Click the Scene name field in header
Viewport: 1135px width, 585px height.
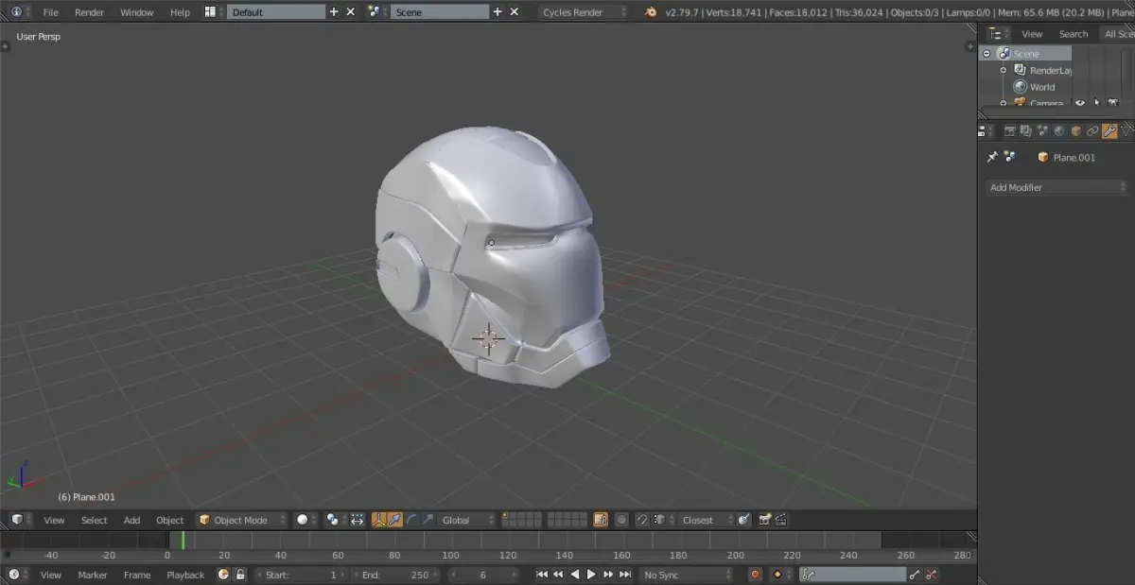440,12
